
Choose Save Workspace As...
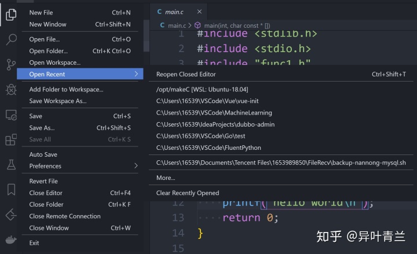pos(80,101)
